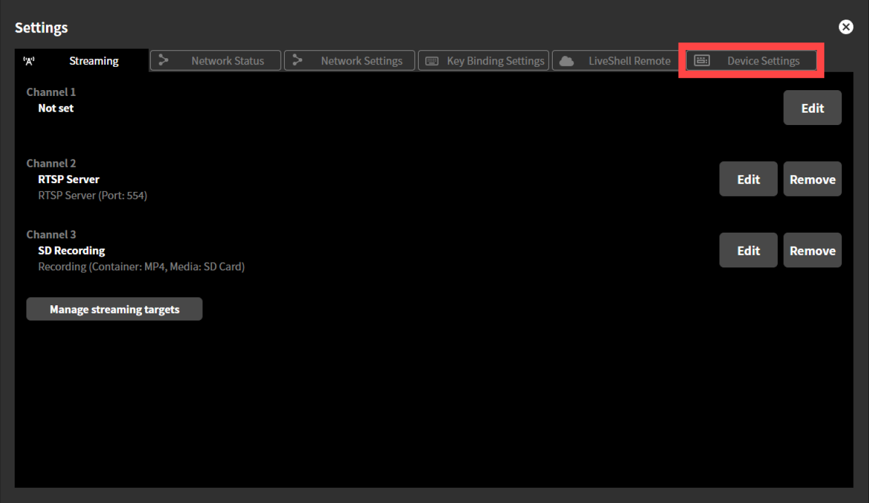Open Manage streaming targets
869x503 pixels.
tap(114, 309)
